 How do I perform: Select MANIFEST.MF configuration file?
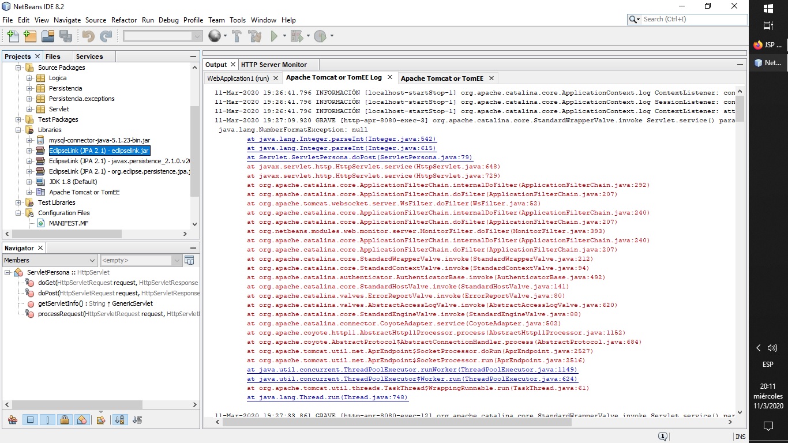click(x=69, y=223)
